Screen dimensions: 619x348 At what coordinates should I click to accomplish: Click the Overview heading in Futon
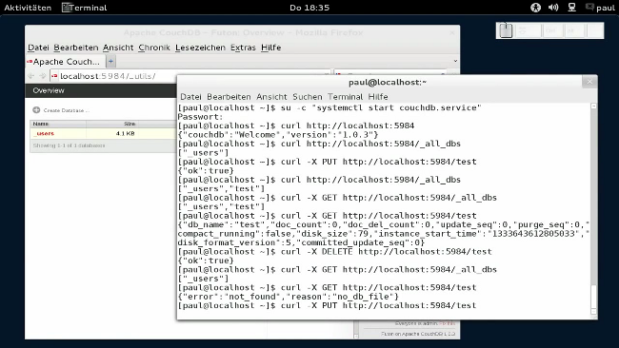[x=49, y=90]
